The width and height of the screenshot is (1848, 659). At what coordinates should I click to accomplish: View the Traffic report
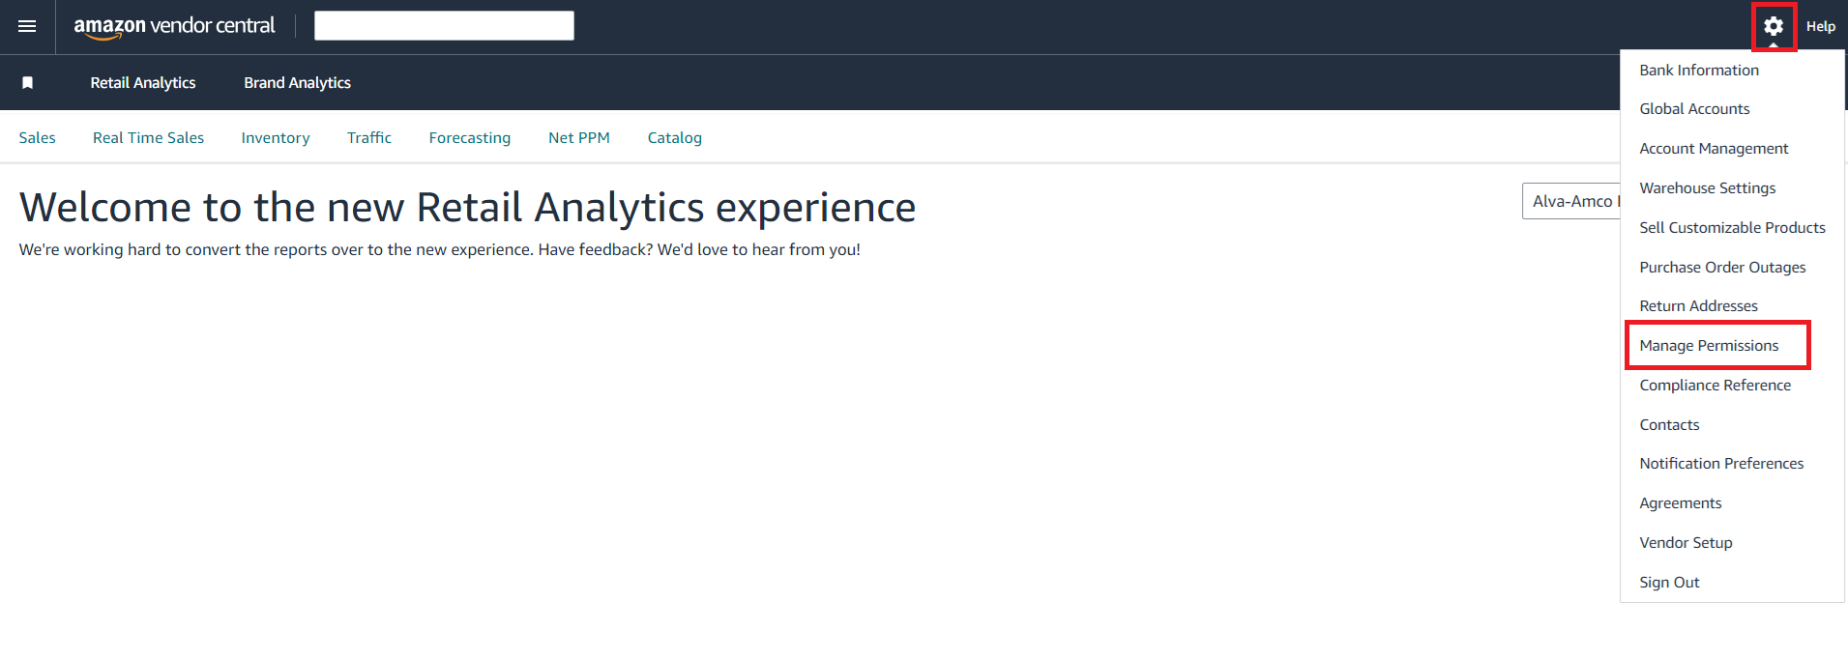369,138
